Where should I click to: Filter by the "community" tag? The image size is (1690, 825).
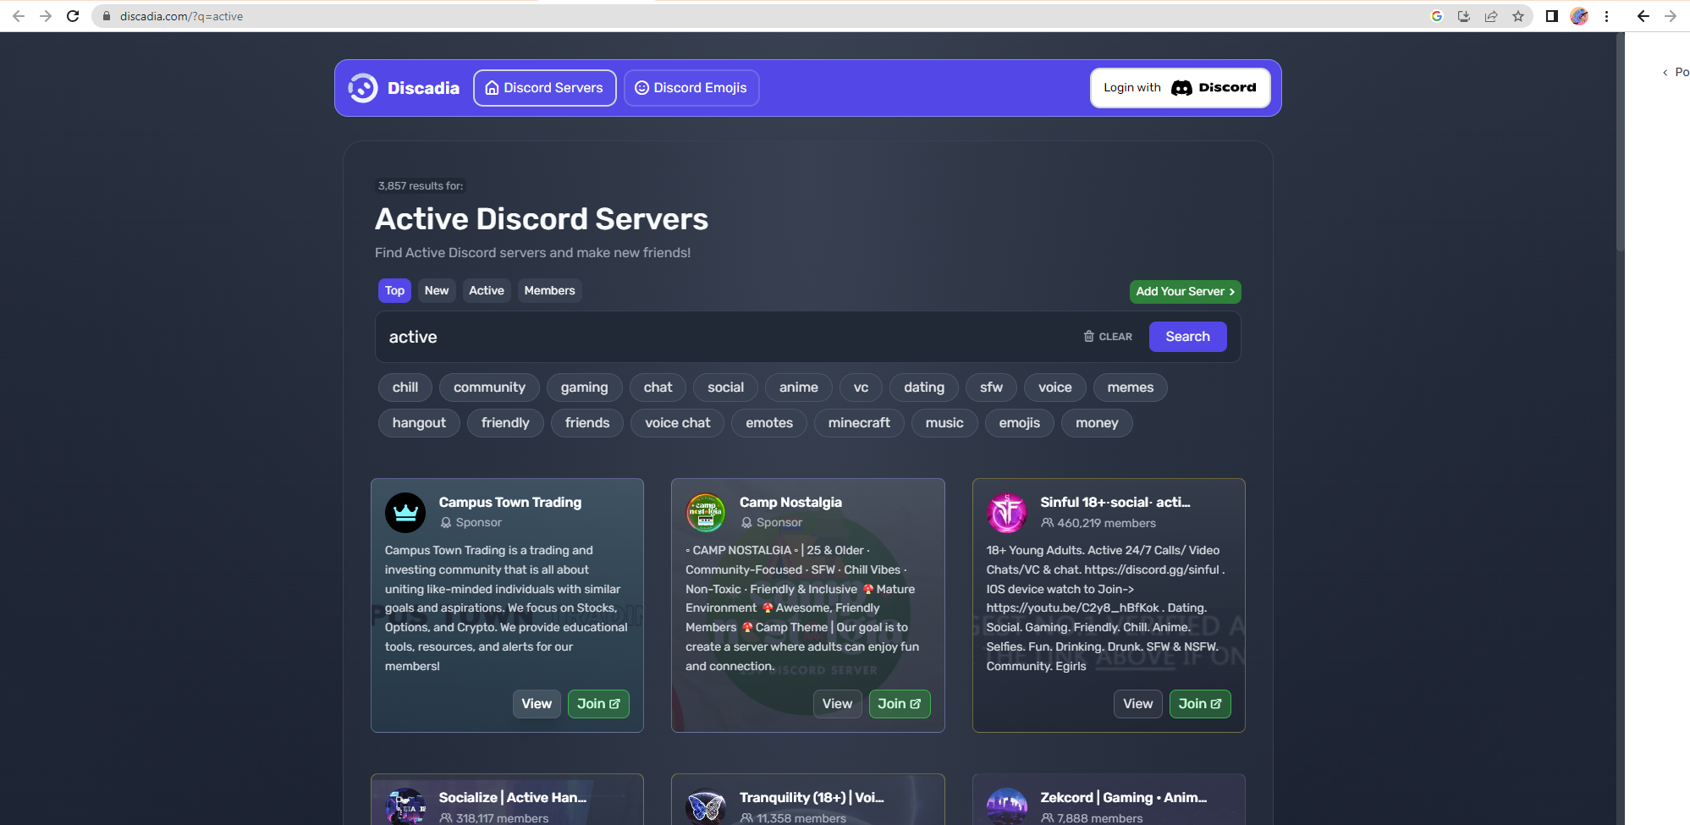489,388
